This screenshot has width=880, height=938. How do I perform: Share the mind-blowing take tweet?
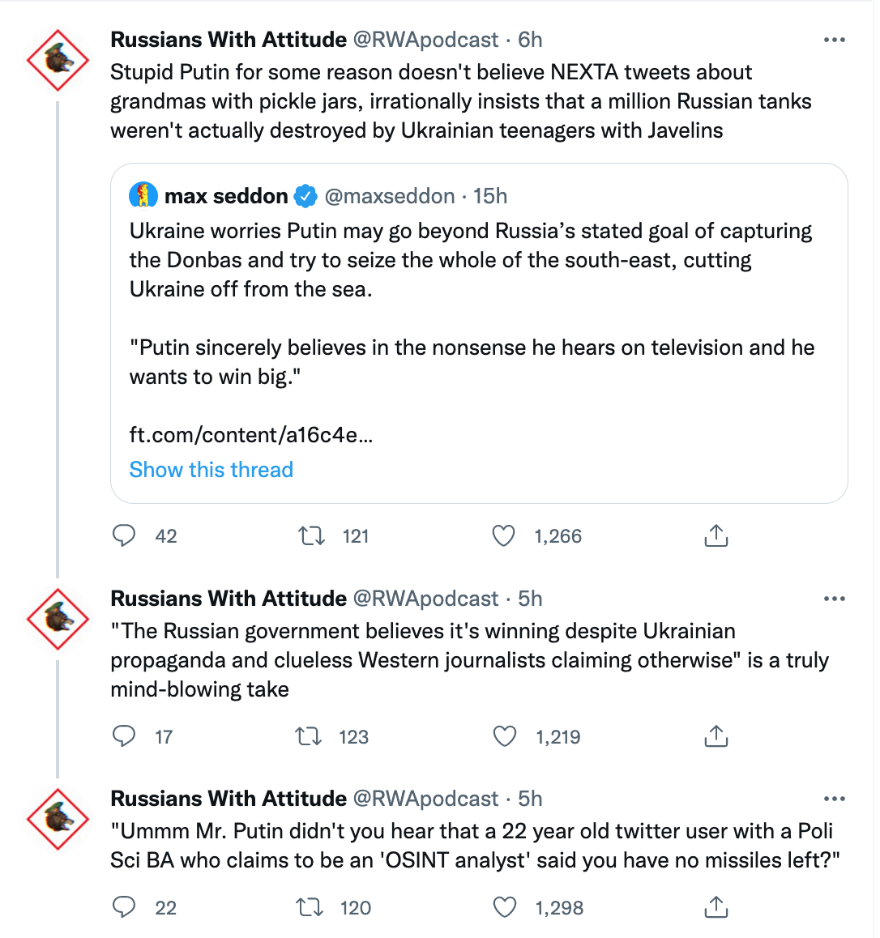[716, 735]
